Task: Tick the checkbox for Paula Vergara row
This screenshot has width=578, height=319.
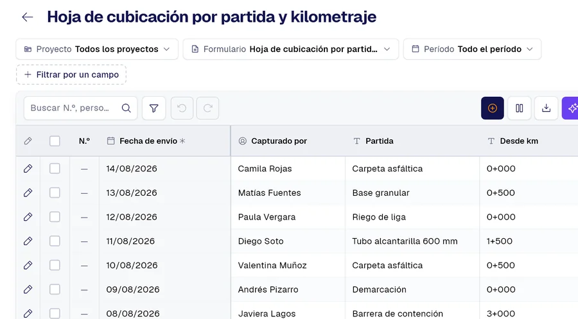Action: [x=55, y=217]
